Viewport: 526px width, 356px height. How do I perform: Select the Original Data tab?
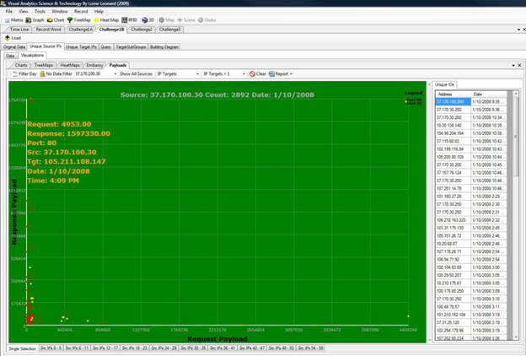[x=14, y=47]
